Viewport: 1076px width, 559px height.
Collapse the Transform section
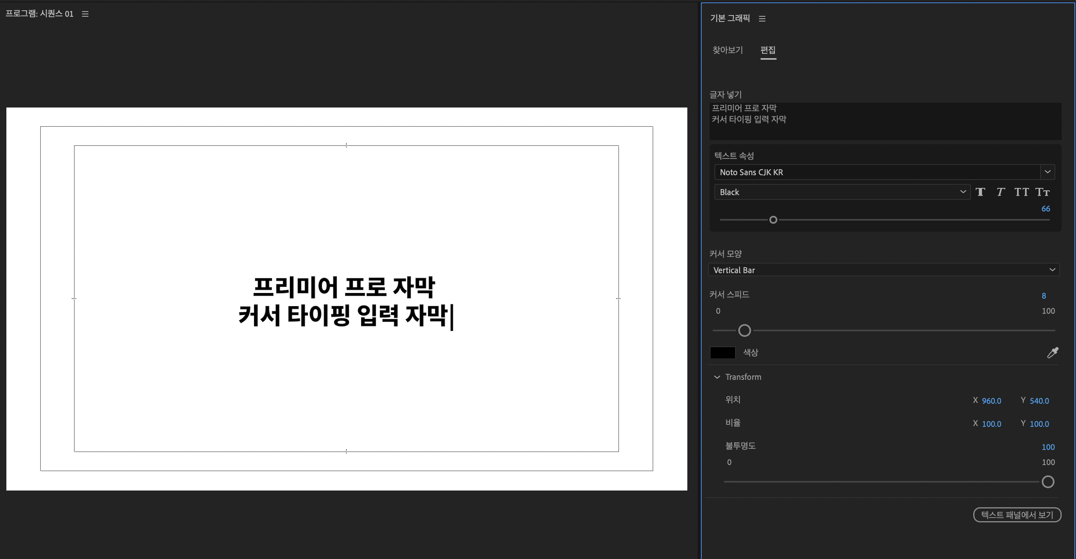pos(717,377)
